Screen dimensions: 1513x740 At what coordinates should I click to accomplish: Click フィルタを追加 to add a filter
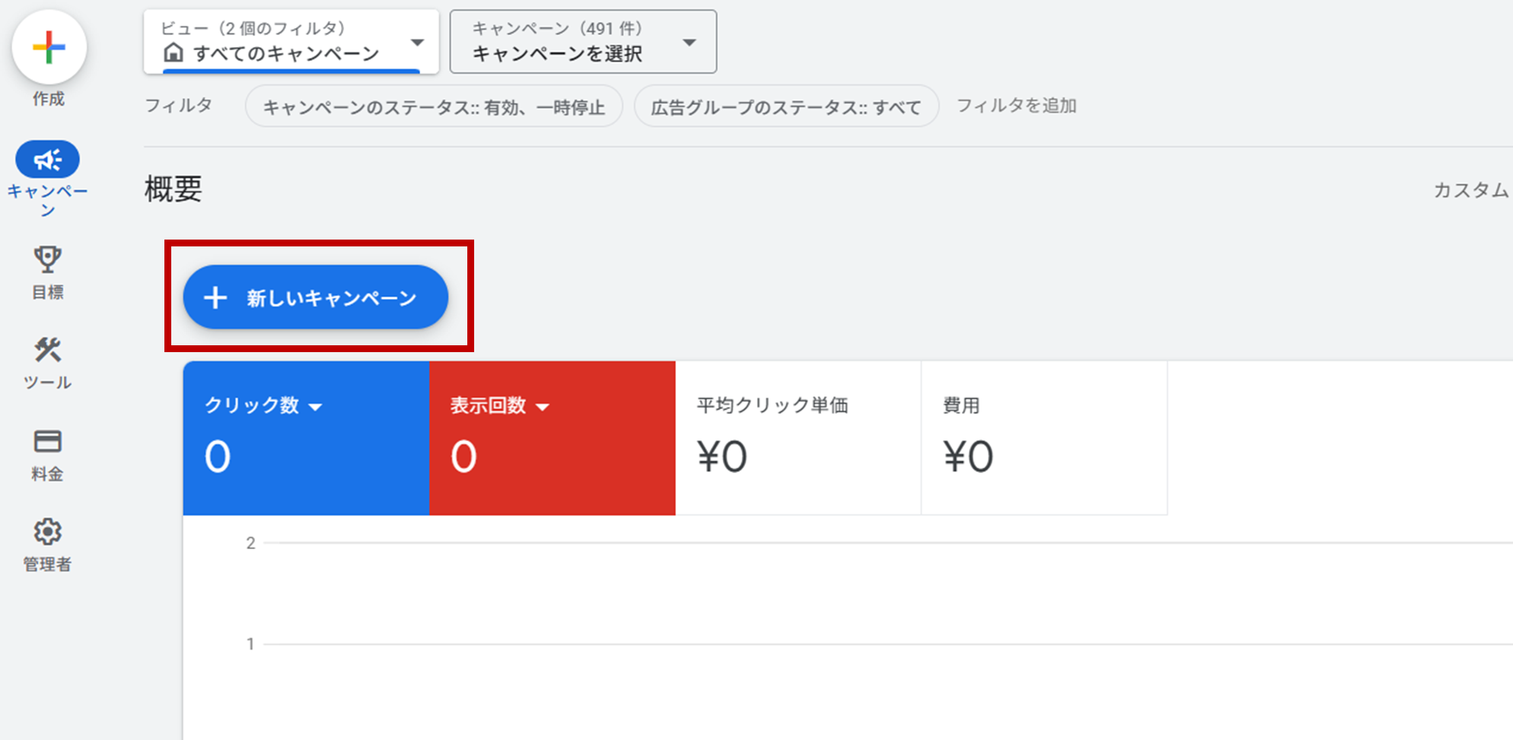1016,106
